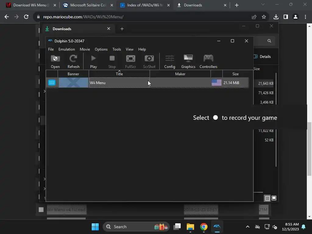Image resolution: width=312 pixels, height=234 pixels.
Task: Reload the page in Chrome
Action: coord(26,17)
